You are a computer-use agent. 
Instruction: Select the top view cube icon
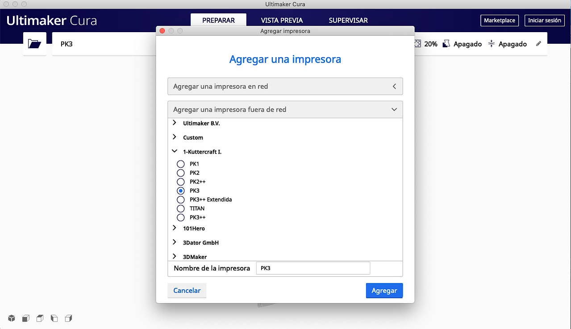(x=40, y=318)
